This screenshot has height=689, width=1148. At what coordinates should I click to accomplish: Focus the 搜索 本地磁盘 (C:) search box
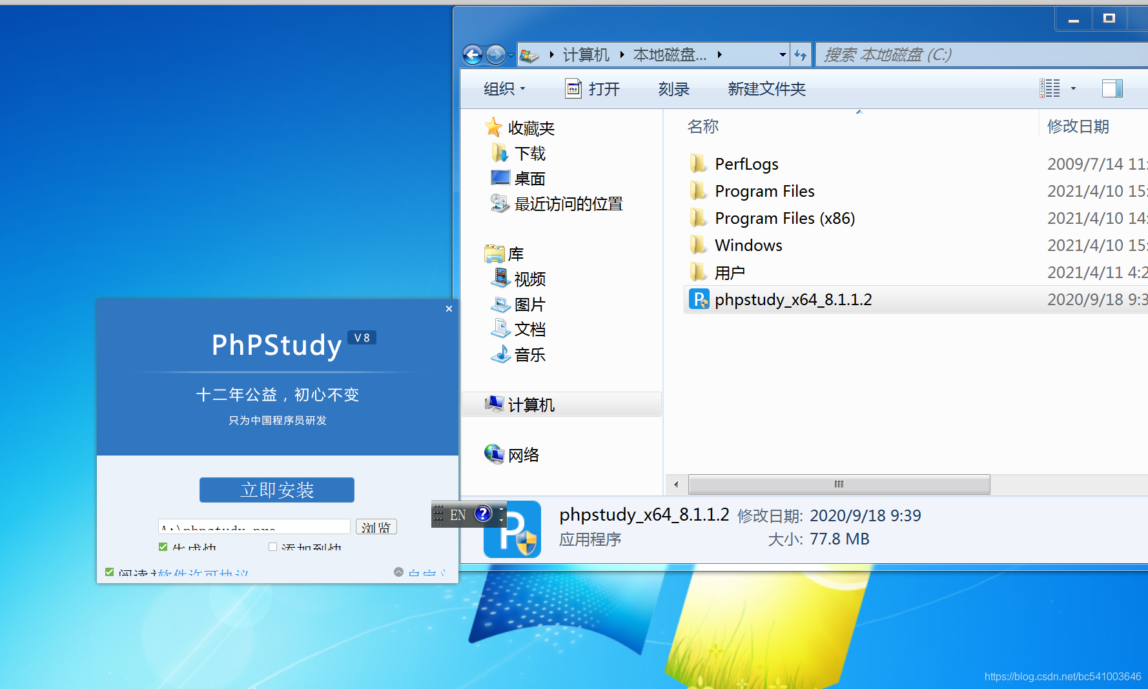click(x=981, y=55)
